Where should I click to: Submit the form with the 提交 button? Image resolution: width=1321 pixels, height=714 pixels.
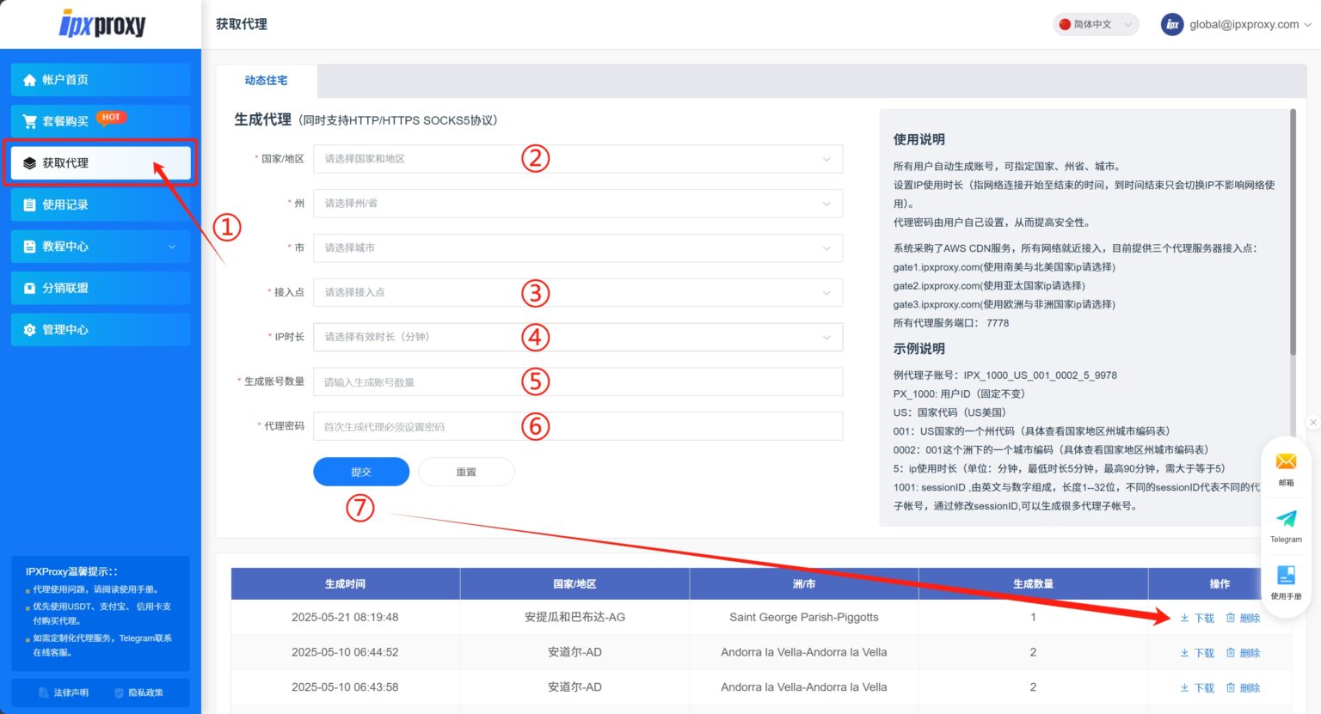(x=361, y=471)
